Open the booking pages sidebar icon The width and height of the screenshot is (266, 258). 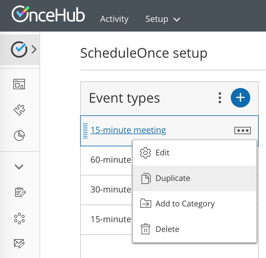(19, 84)
